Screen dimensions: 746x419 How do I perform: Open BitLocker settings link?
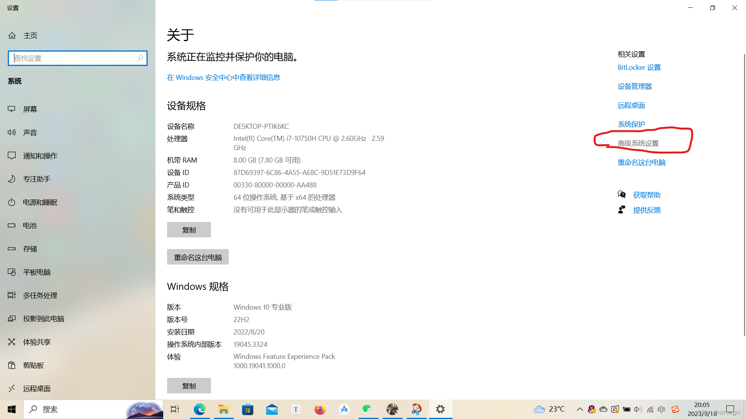pos(639,68)
